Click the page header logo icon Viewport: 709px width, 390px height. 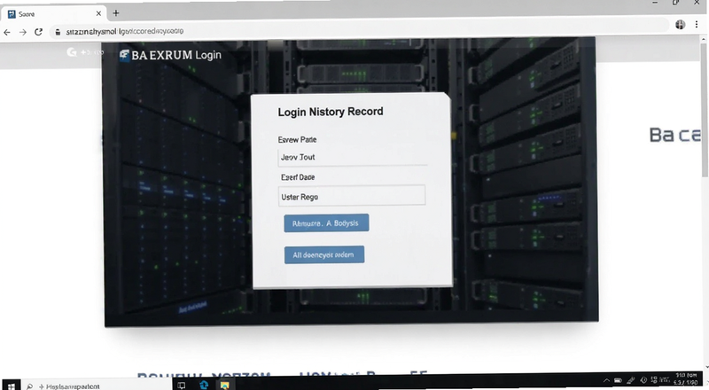[72, 52]
